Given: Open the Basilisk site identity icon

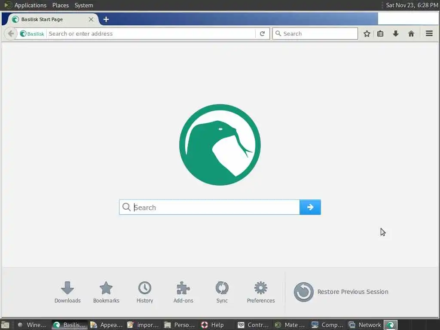Looking at the screenshot, I should 32,34.
